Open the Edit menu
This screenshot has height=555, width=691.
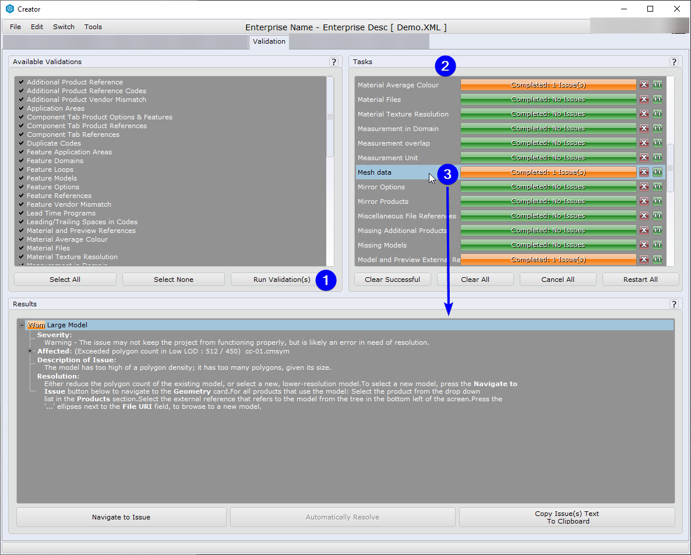[37, 27]
